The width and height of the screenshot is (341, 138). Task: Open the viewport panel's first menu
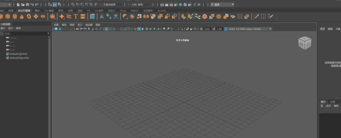56,25
